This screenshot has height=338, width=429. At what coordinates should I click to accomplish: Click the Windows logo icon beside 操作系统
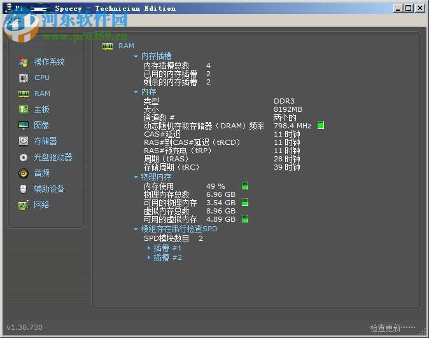[24, 62]
